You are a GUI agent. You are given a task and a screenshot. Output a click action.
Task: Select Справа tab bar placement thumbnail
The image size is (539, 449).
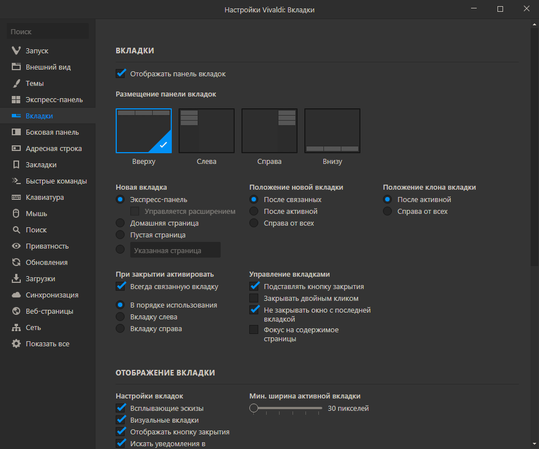tap(269, 131)
